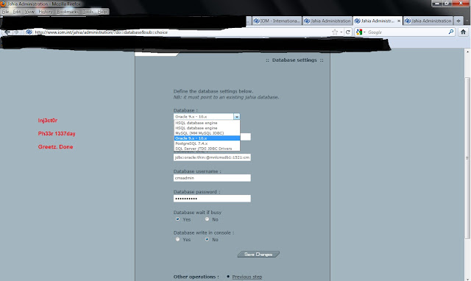This screenshot has width=471, height=281.
Task: Switch to the IOM - International tab
Action: [277, 21]
